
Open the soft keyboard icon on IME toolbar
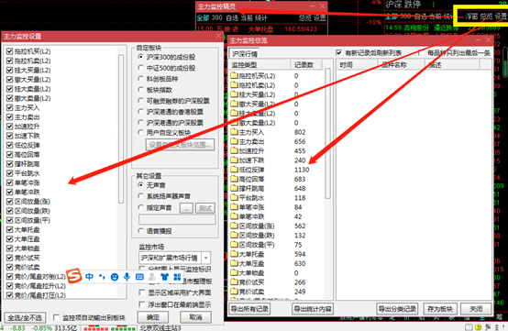pyautogui.click(x=139, y=277)
